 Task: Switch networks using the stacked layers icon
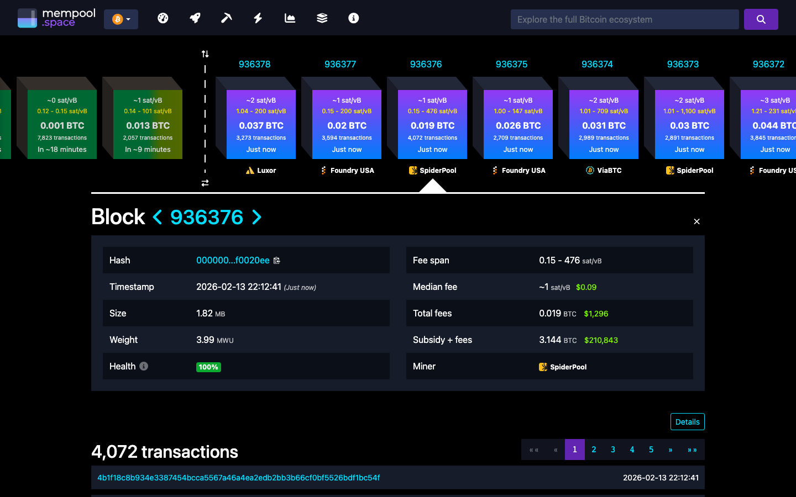click(322, 18)
